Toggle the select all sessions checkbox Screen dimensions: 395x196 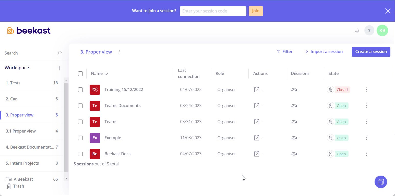(80, 74)
